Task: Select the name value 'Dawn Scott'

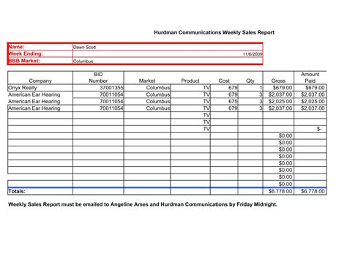Action: (x=84, y=47)
